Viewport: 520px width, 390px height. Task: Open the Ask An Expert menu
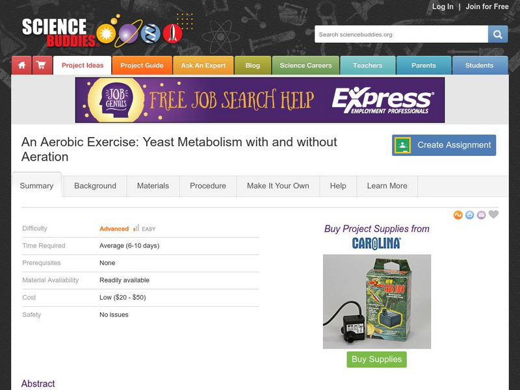click(x=203, y=66)
